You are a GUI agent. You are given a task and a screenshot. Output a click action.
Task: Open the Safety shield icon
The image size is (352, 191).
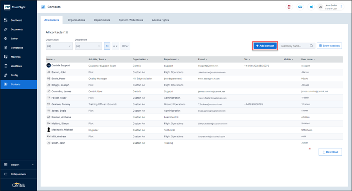click(6, 39)
